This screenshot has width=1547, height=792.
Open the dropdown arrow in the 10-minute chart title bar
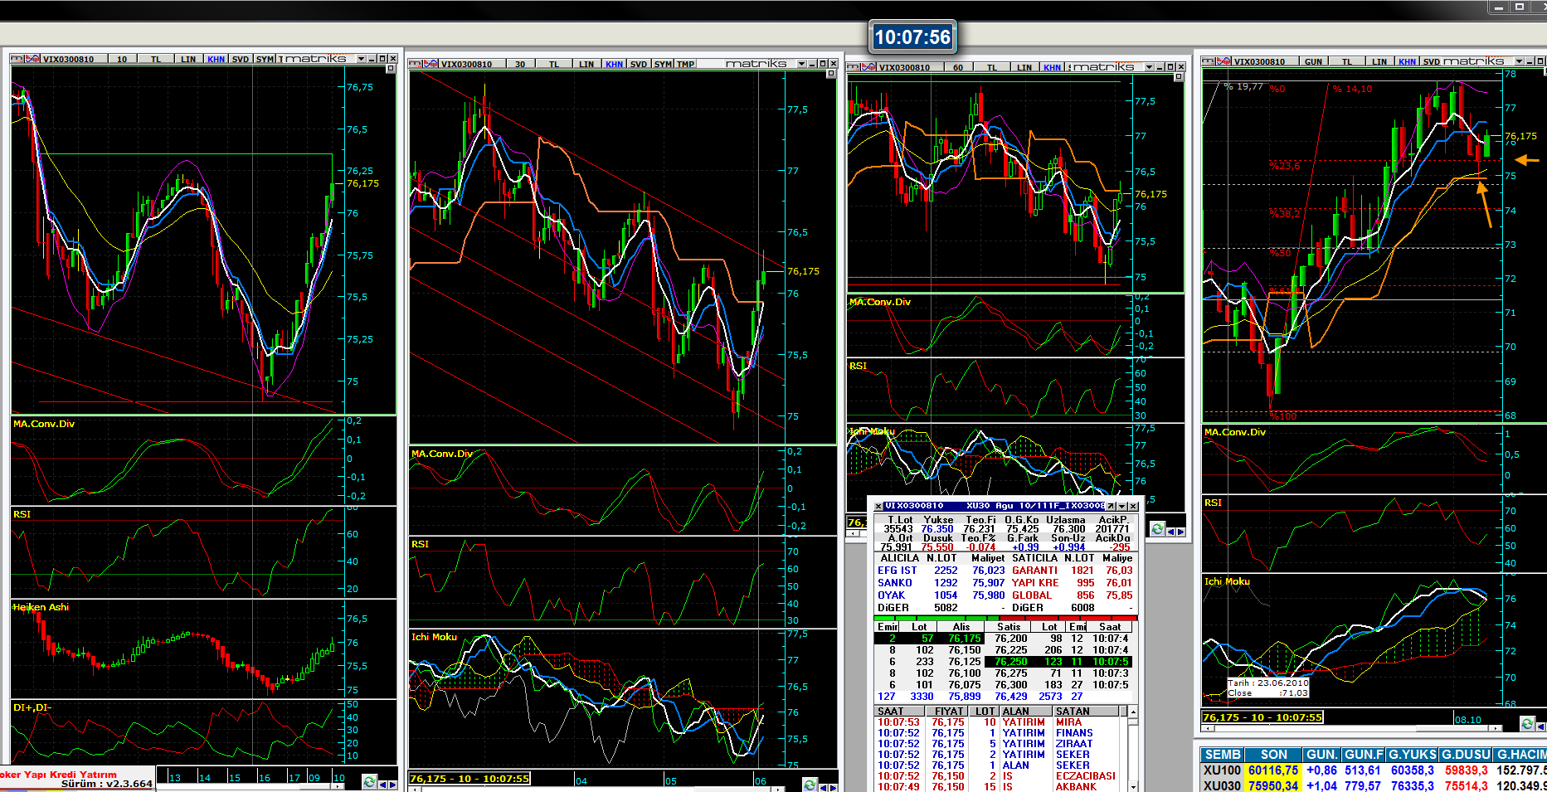pyautogui.click(x=361, y=59)
